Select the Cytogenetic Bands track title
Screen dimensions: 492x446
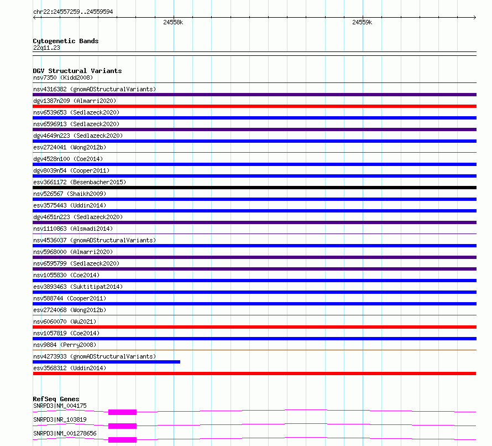[x=66, y=41]
